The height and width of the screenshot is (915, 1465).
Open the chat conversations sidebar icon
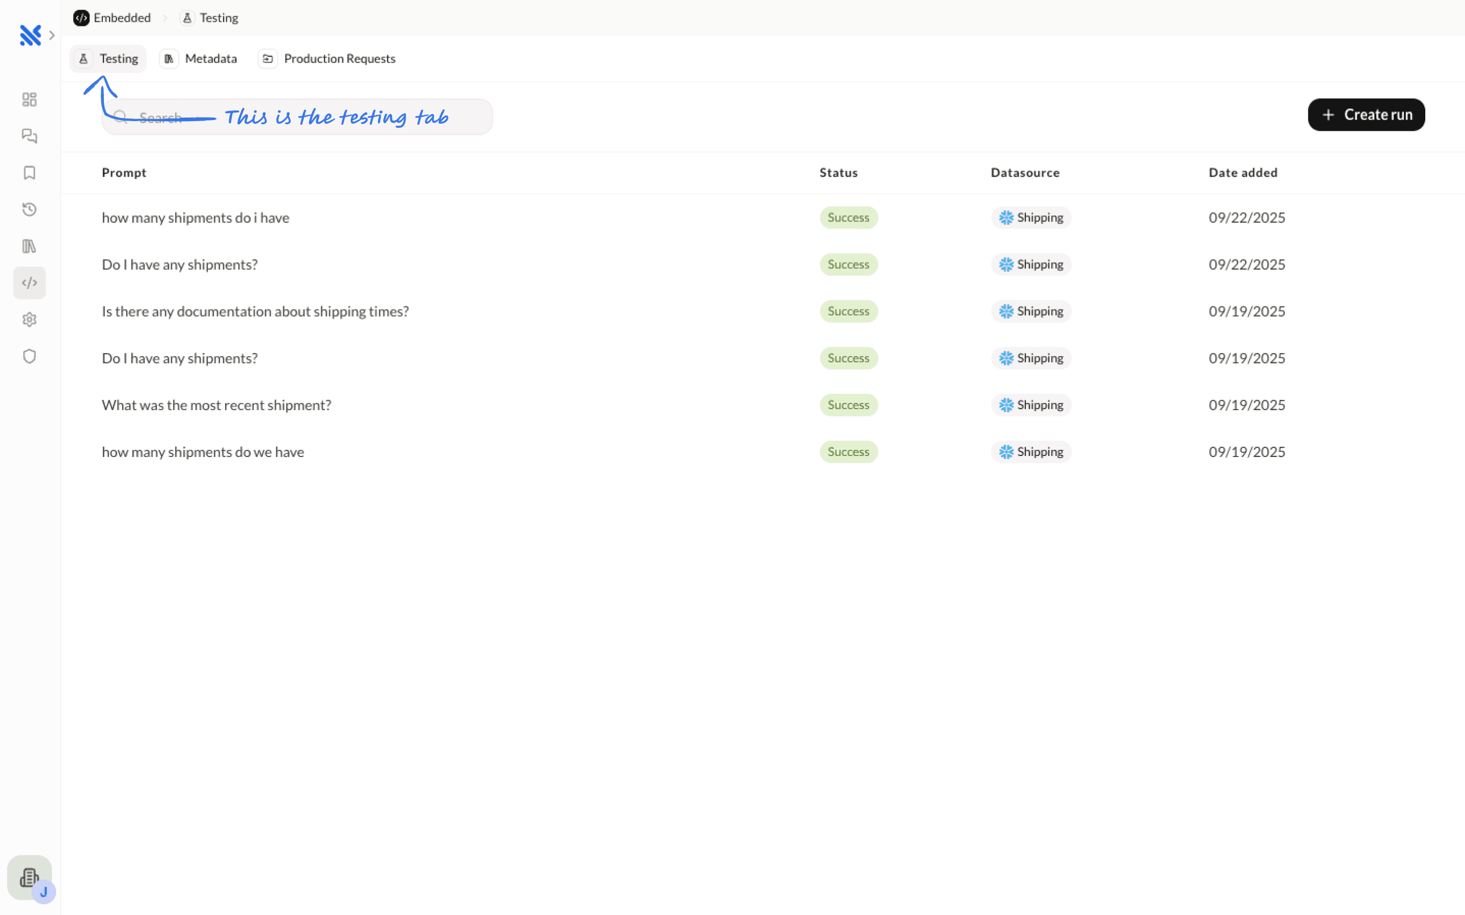click(29, 136)
